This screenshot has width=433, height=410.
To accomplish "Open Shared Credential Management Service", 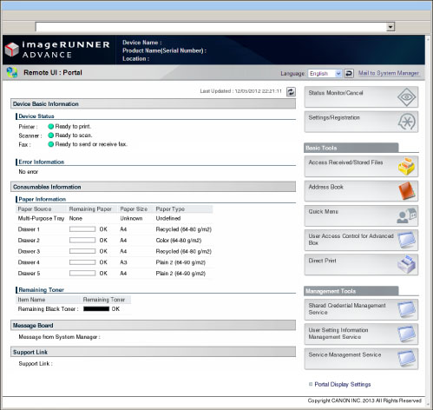I will tap(361, 309).
